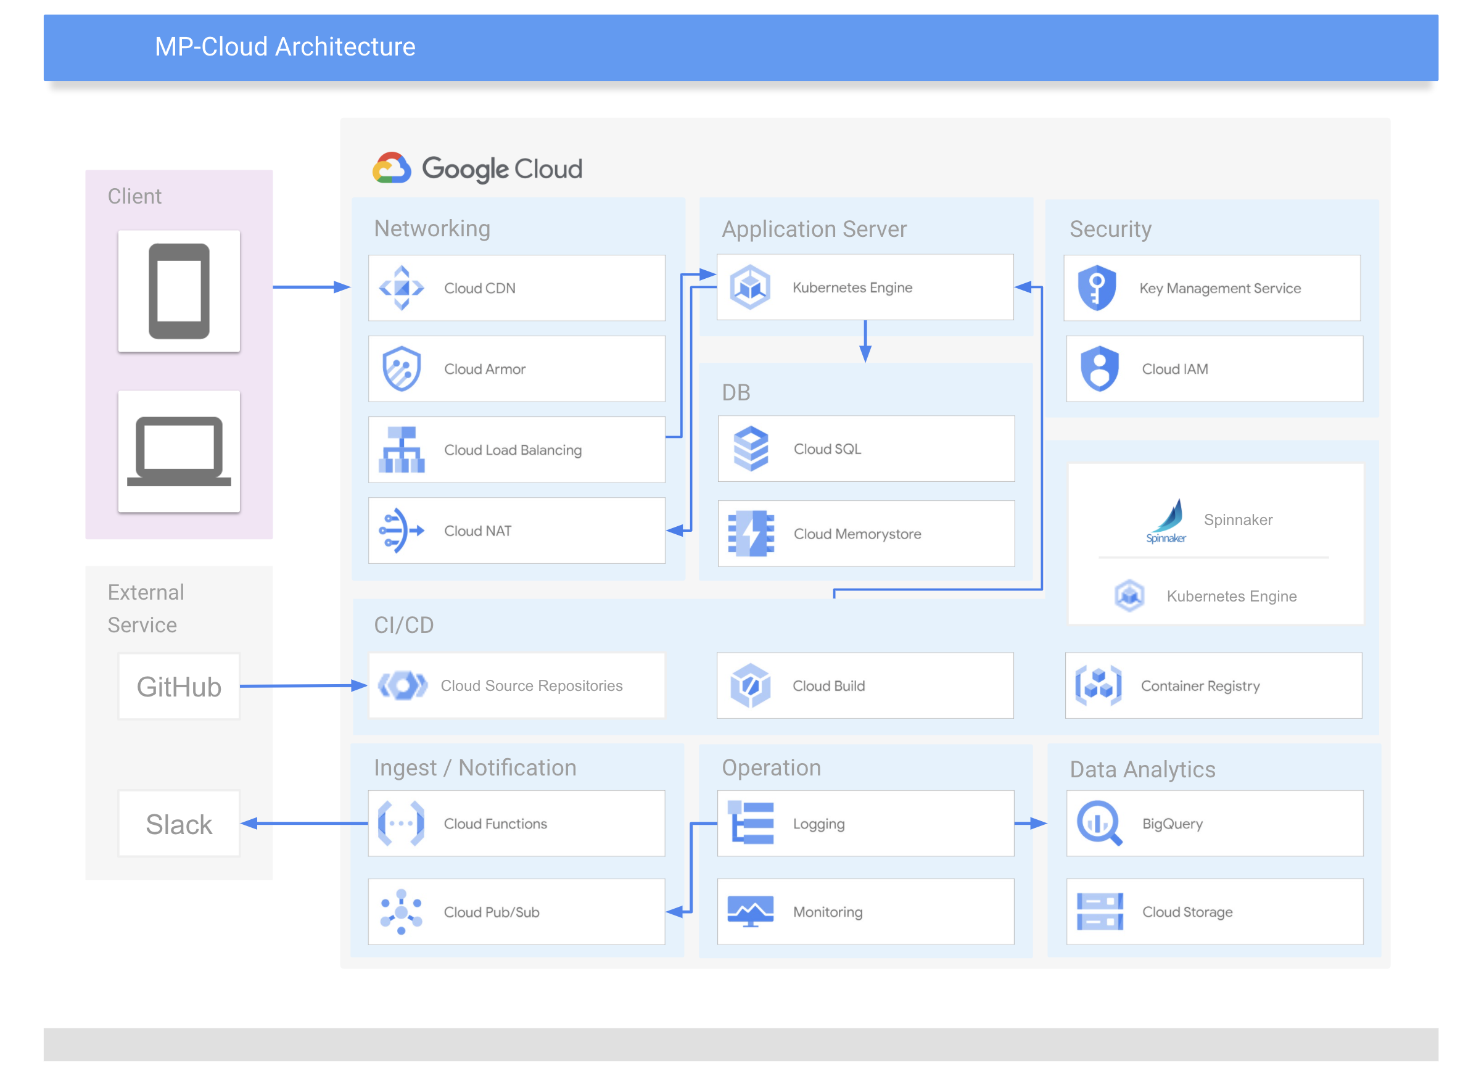Click the Spinnaker text label
This screenshot has height=1087, width=1484.
pos(1238,519)
